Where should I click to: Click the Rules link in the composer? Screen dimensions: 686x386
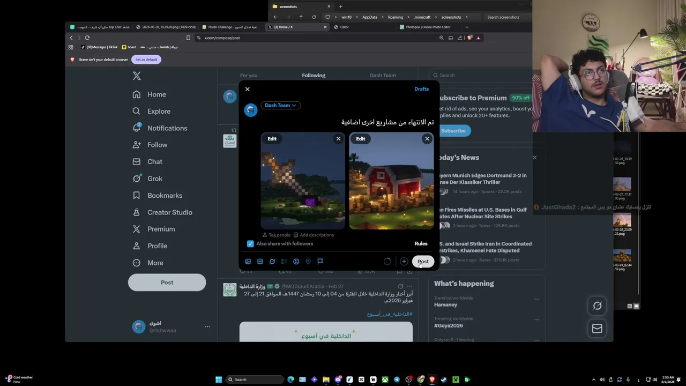pos(421,243)
